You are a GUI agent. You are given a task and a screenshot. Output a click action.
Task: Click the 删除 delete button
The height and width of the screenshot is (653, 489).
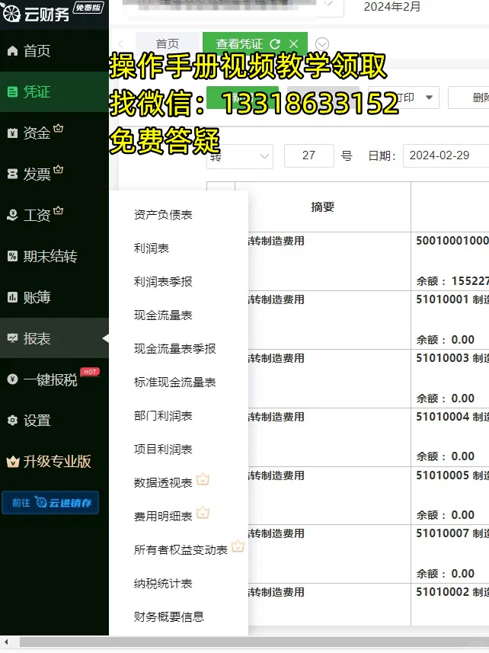click(469, 98)
